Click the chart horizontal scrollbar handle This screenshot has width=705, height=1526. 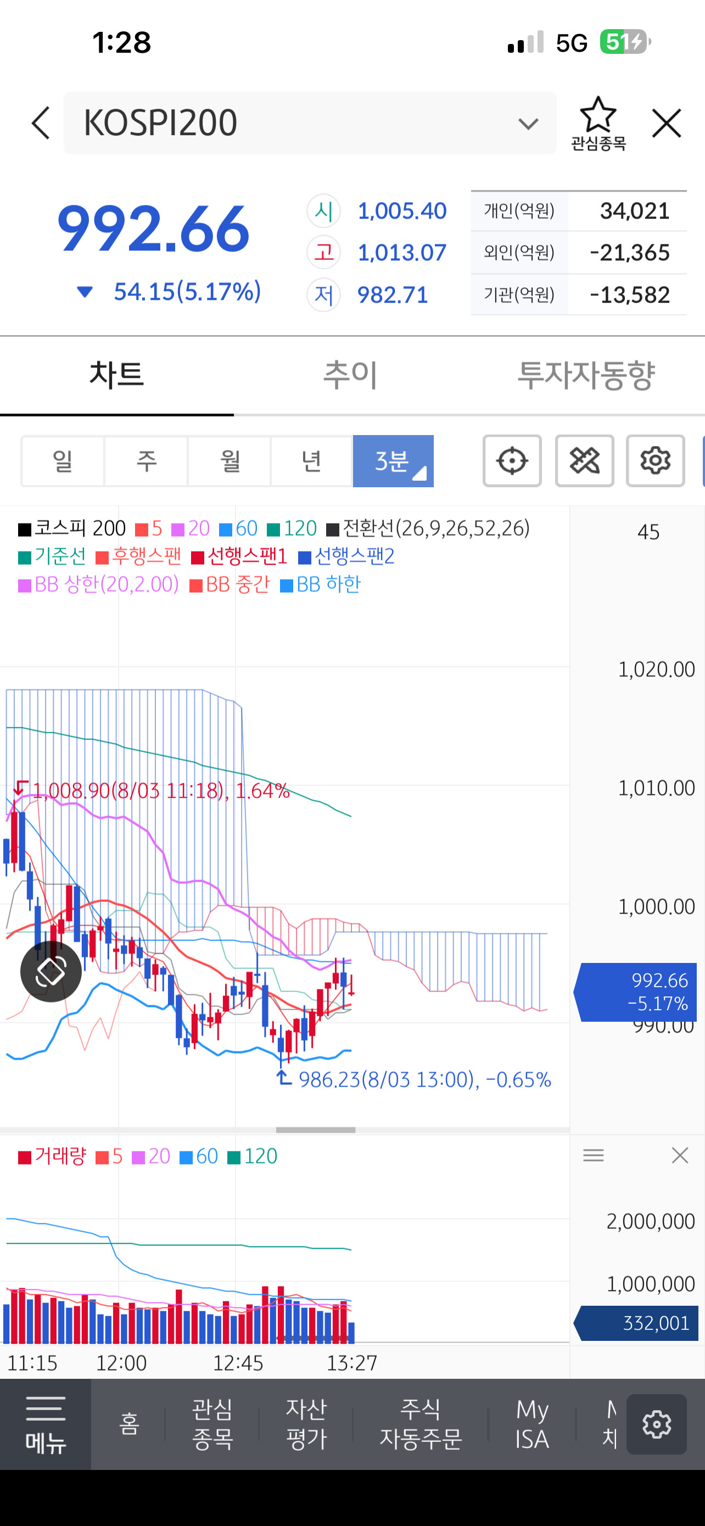[316, 1130]
